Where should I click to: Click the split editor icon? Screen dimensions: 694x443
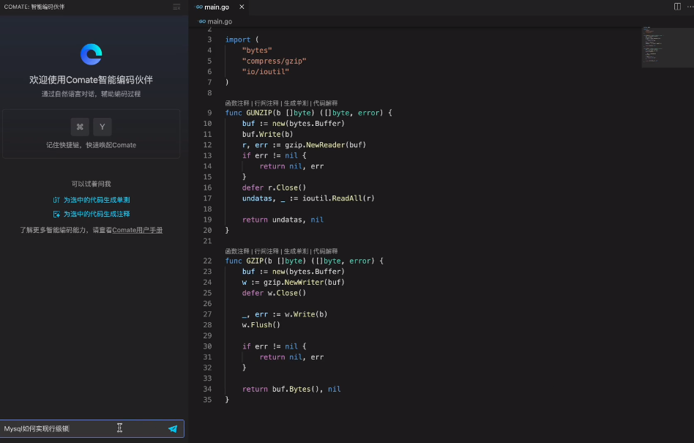[676, 7]
